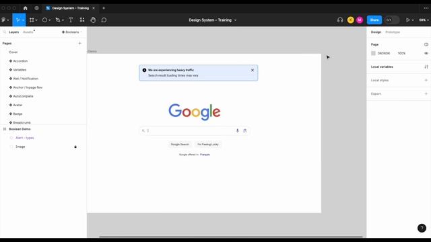Select the Text tool
The height and width of the screenshot is (242, 431).
(x=71, y=20)
